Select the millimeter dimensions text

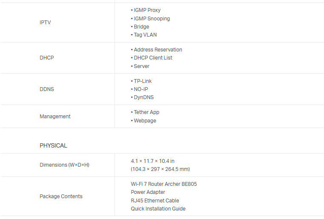[x=160, y=169]
